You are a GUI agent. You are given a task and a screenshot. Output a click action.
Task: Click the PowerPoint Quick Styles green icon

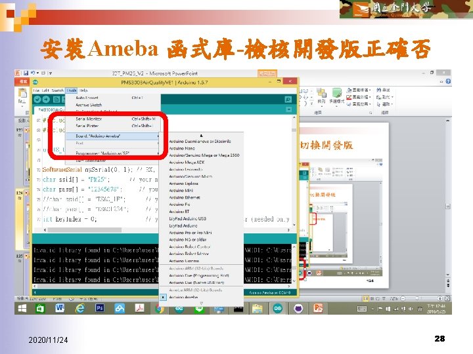point(336,93)
